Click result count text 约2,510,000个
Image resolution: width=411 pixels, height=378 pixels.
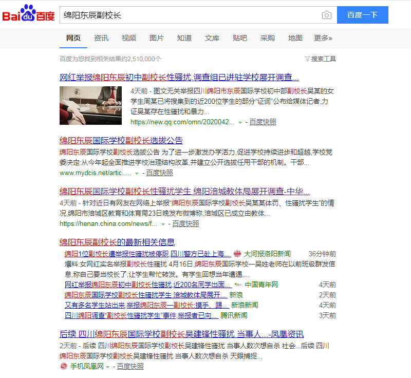click(141, 59)
